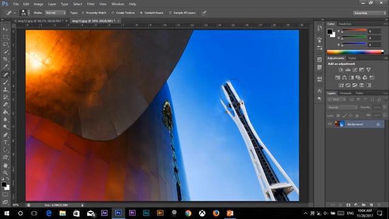Select the Path Selection tool
Screen dimensions: 389x219
click(5, 150)
